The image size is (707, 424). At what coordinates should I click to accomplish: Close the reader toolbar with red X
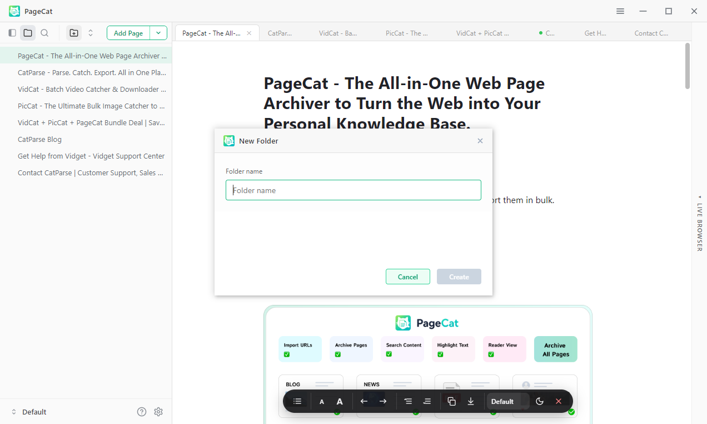tap(559, 401)
